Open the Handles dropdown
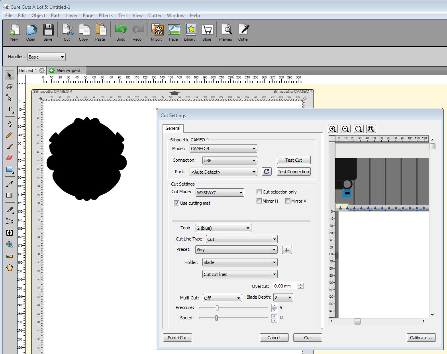This screenshot has height=354, width=447. pos(47,57)
